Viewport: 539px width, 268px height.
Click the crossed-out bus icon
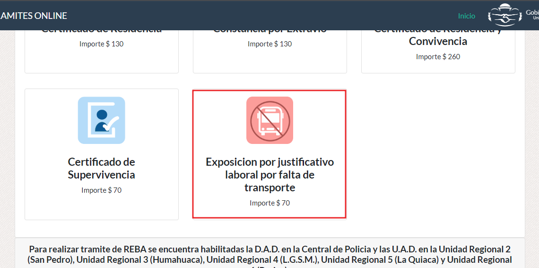pos(269,120)
